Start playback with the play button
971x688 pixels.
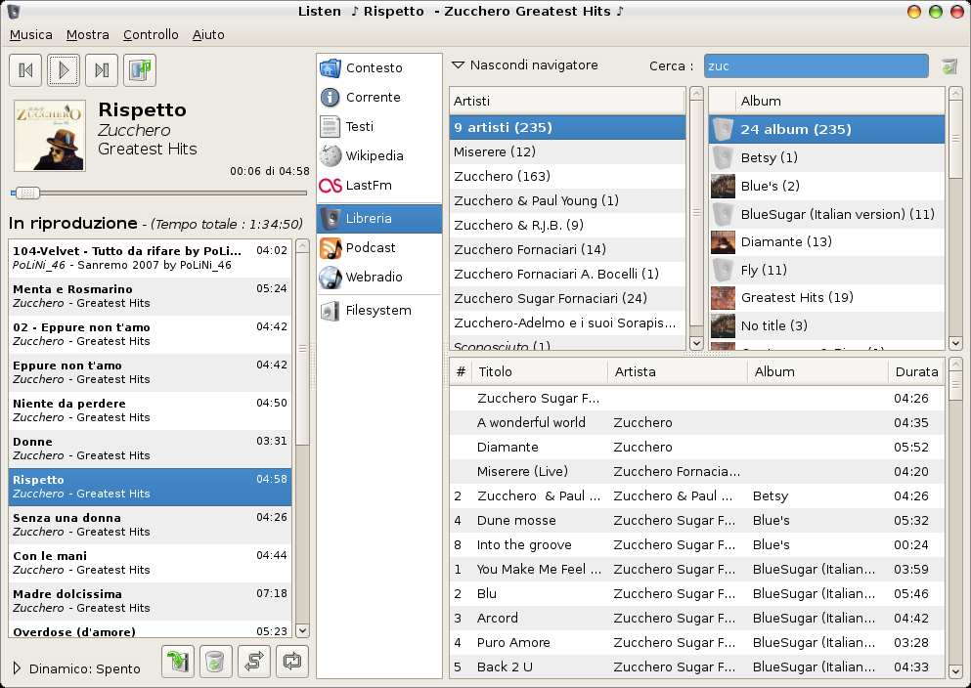tap(64, 70)
